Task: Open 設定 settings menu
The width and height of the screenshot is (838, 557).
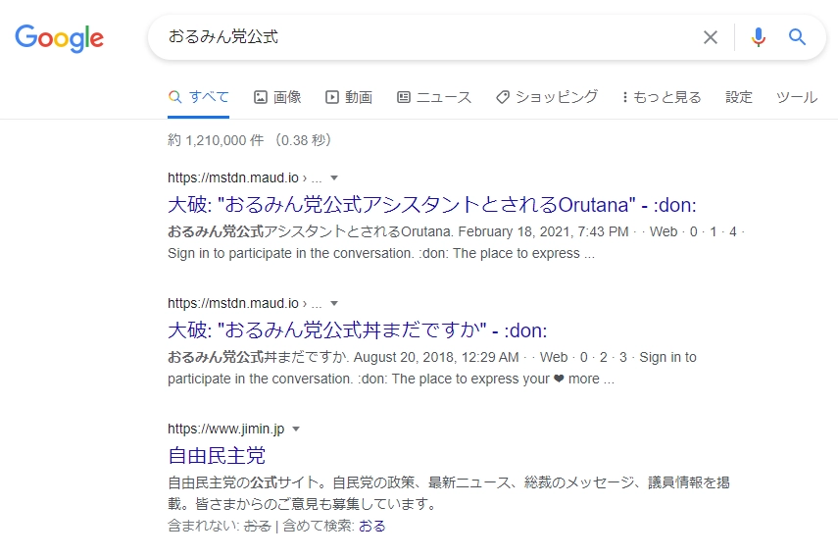Action: 739,97
